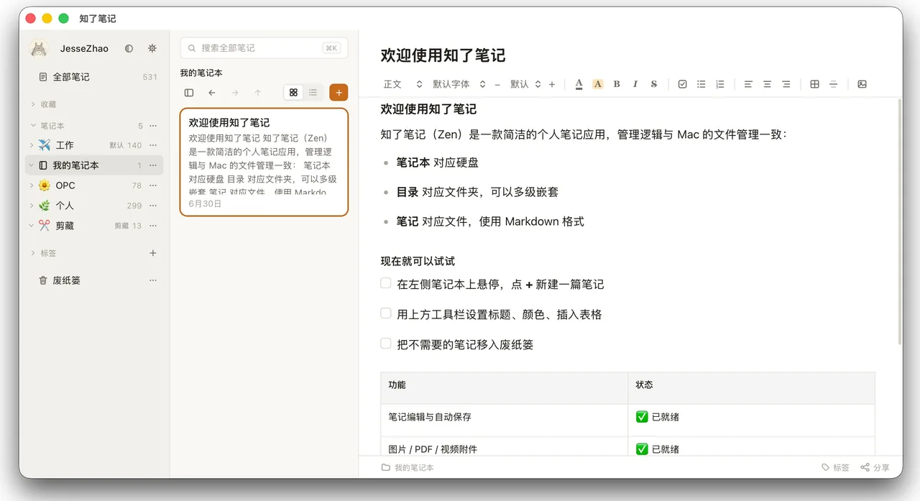Screen dimensions: 920x501
Task: Choose the highlight color tool
Action: [598, 84]
